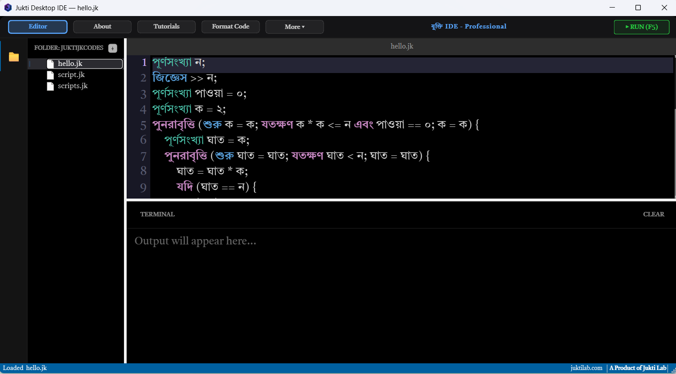The image size is (676, 374).
Task: Place cursor on code line 5
Action: pos(316,125)
